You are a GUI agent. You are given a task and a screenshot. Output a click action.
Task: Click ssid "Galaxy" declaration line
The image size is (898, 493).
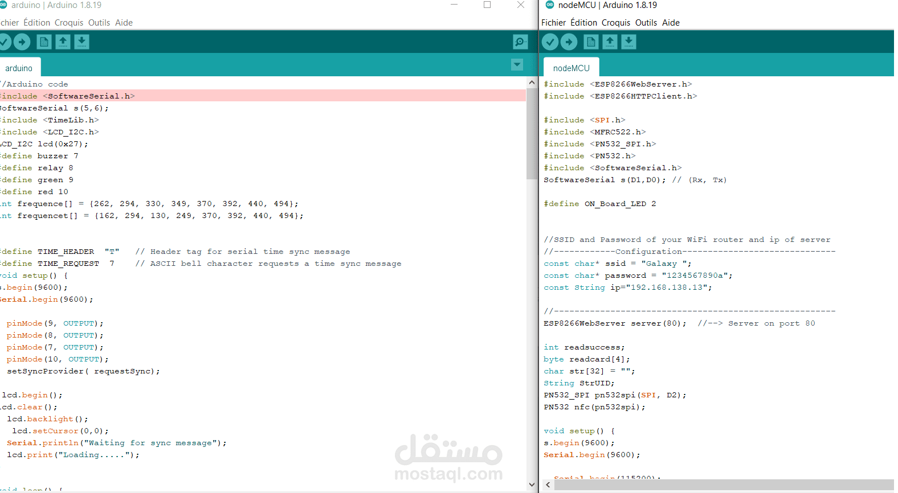(x=618, y=264)
